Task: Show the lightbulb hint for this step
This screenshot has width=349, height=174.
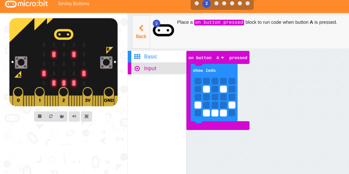Action: click(156, 23)
